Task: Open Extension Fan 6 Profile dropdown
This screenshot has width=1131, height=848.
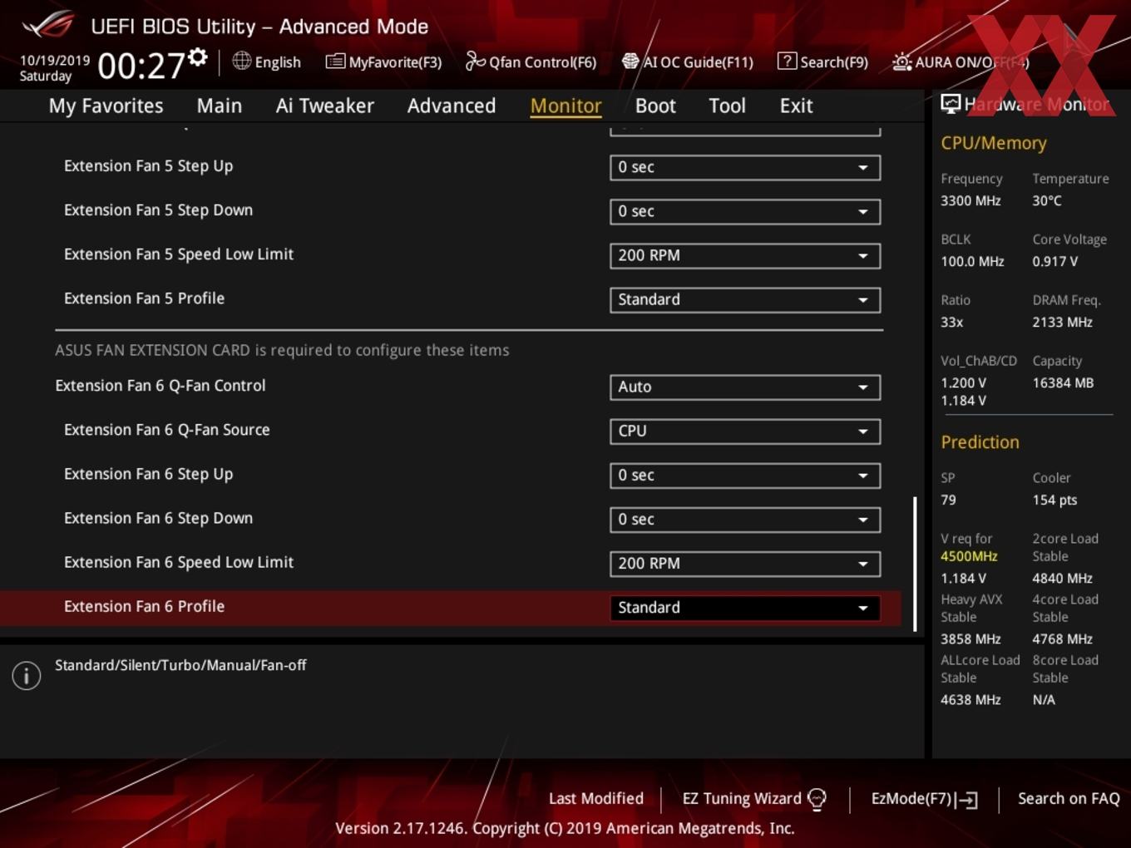Action: [x=745, y=607]
